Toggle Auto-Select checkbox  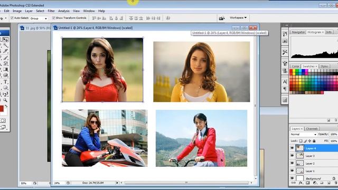[12, 18]
